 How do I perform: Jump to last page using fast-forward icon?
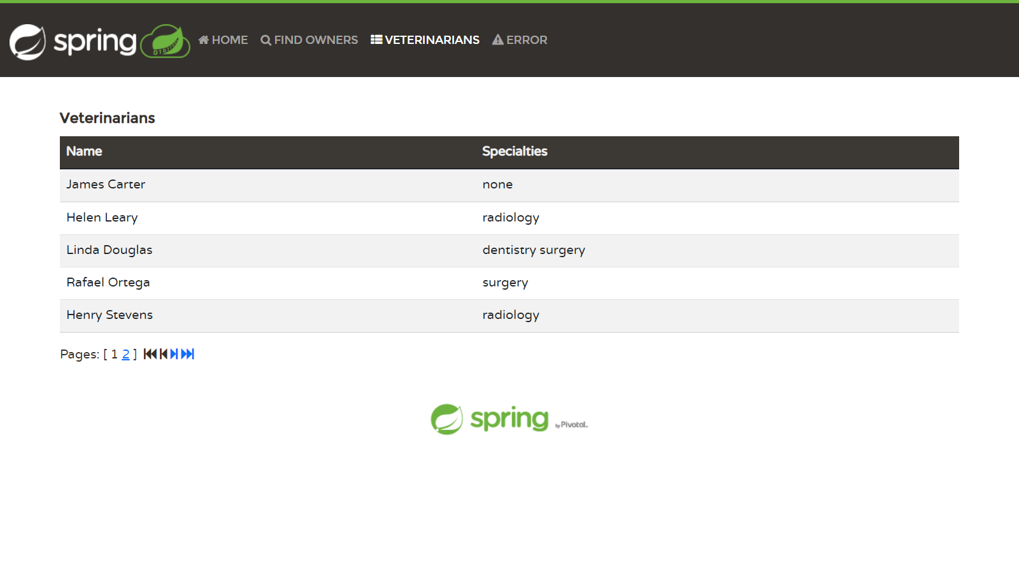pos(188,354)
